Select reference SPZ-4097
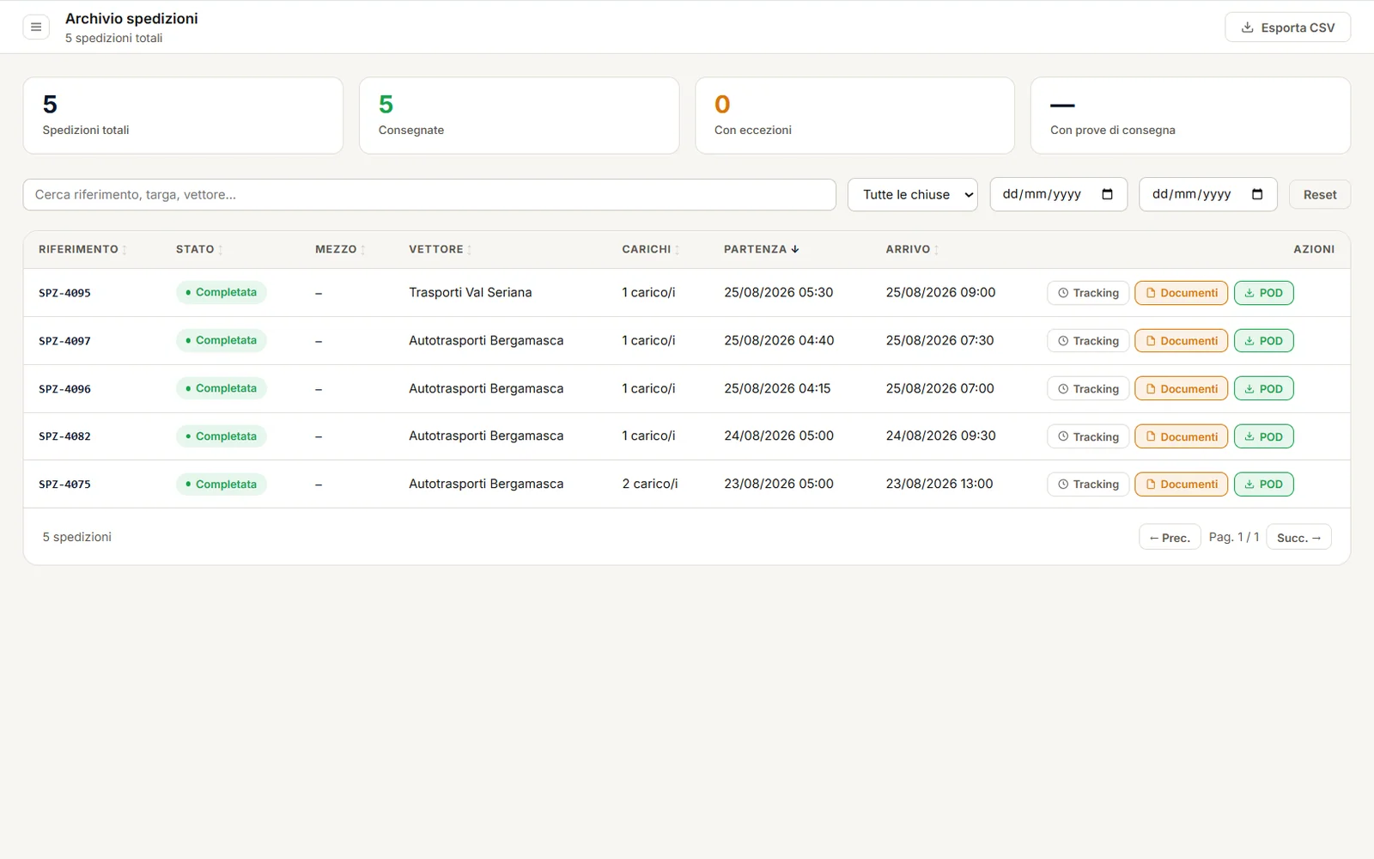 (64, 341)
